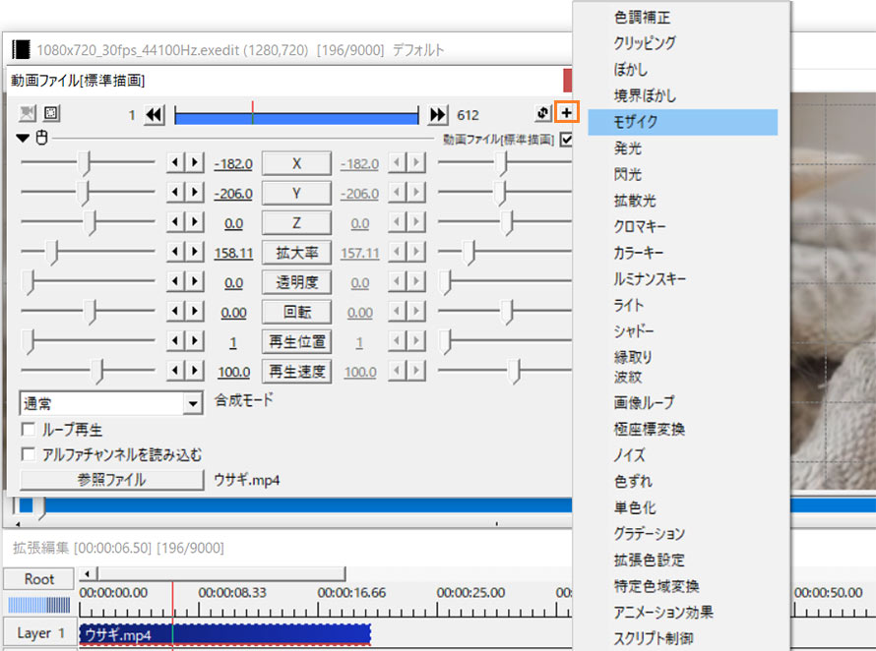Click the blue frame range bar
Image resolution: width=876 pixels, height=651 pixels.
[x=296, y=116]
